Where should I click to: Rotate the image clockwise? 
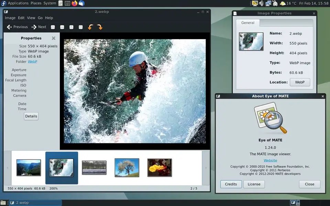[x=100, y=27]
